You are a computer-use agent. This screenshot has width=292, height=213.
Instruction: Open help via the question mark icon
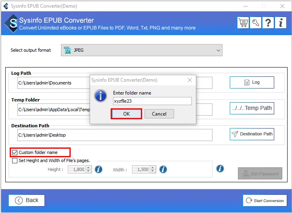[268, 23]
